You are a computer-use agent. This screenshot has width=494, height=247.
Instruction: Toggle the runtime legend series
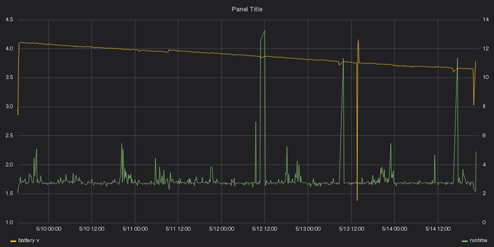[x=478, y=241]
